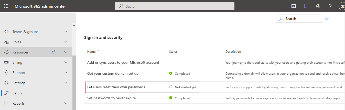Open the help question mark icon
Viewport: 345px width, 110px height.
(x=330, y=6)
